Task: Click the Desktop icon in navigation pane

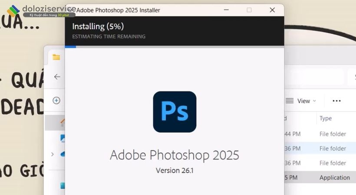Action: click(63, 186)
